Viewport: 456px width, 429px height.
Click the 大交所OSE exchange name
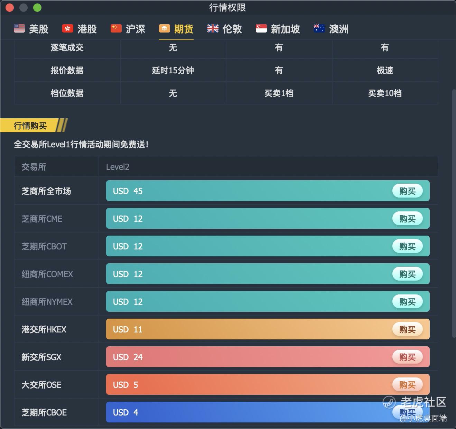coord(41,385)
